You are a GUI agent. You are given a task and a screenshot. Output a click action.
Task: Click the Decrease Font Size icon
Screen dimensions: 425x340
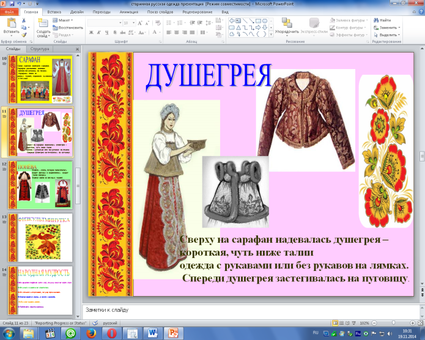click(x=147, y=23)
